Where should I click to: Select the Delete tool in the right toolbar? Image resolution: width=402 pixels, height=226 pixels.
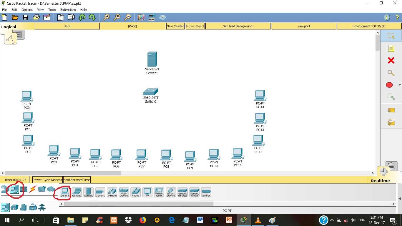point(391,60)
